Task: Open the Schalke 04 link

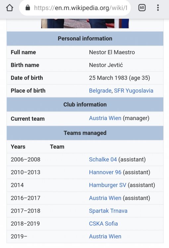Action: point(103,159)
